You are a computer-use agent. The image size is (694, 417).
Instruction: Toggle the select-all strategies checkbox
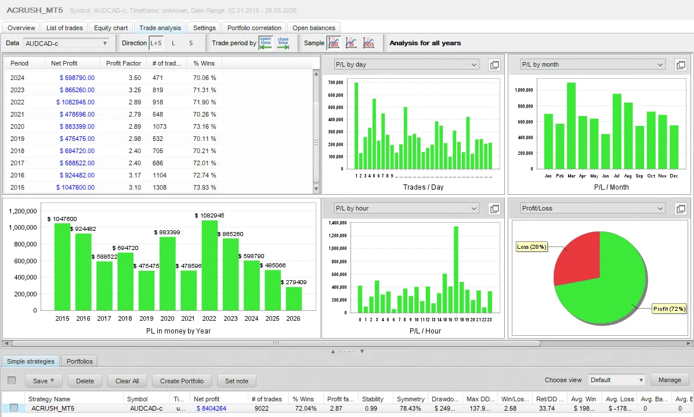click(x=12, y=380)
